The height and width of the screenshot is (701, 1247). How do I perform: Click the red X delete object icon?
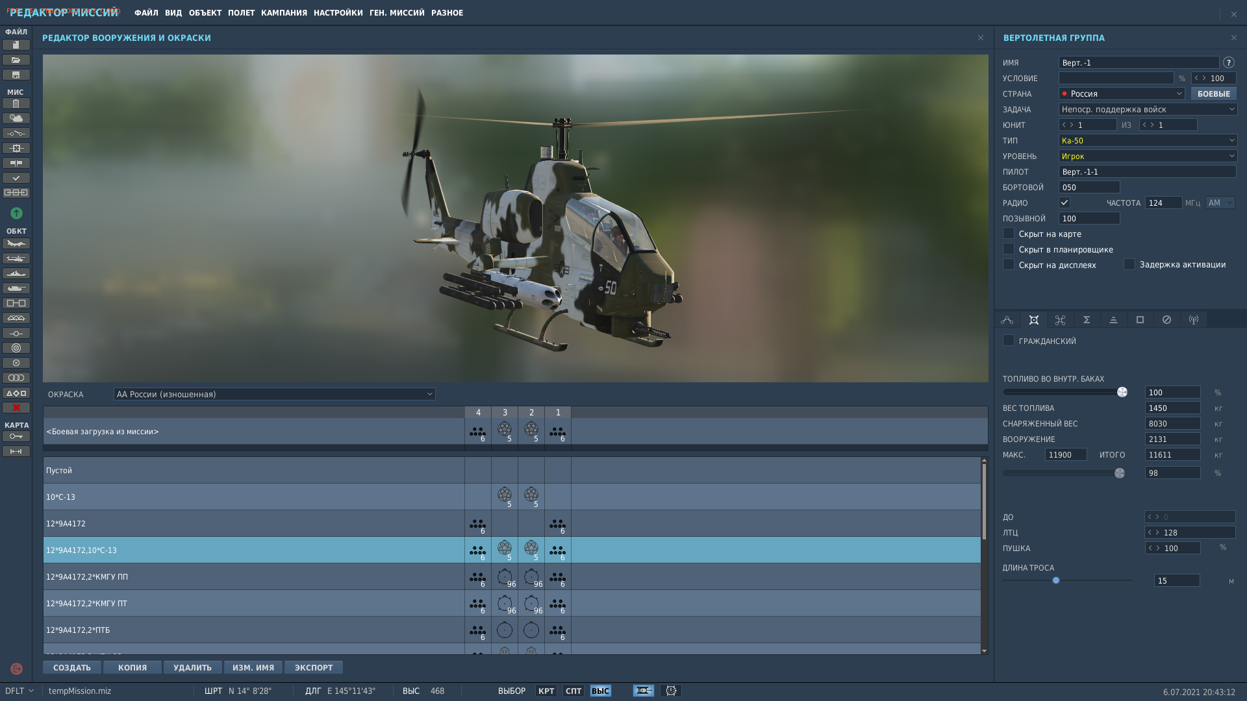[16, 408]
